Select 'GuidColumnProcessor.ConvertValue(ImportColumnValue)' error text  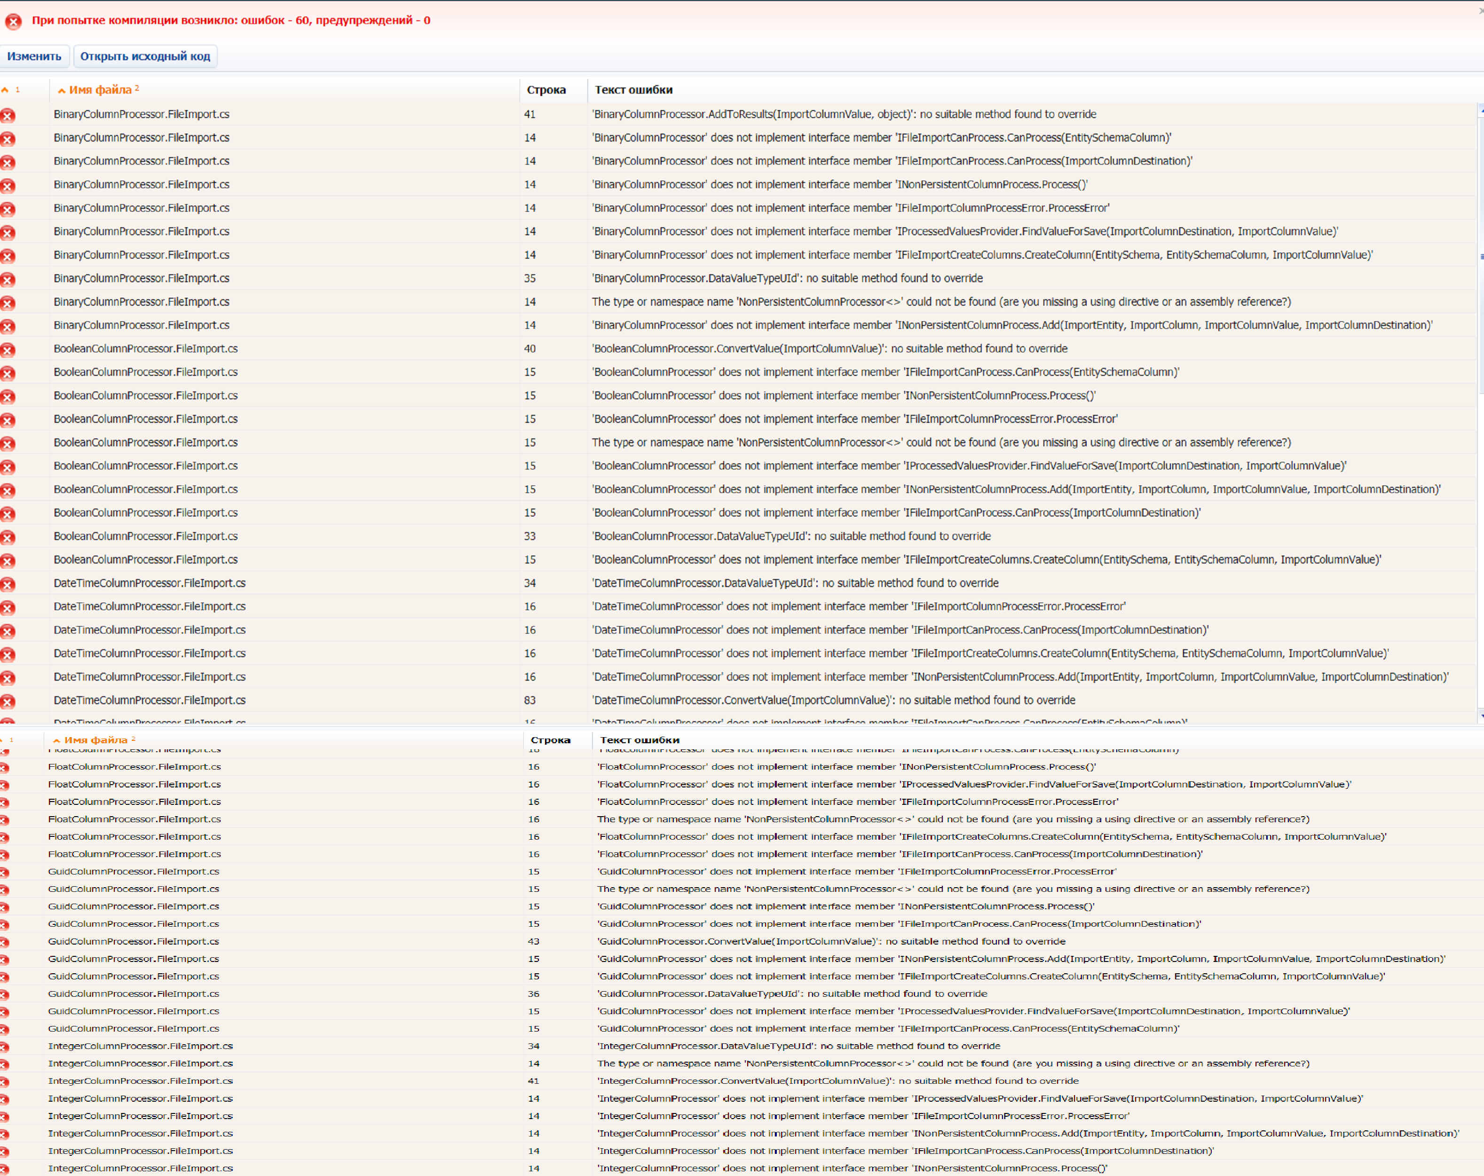click(831, 941)
